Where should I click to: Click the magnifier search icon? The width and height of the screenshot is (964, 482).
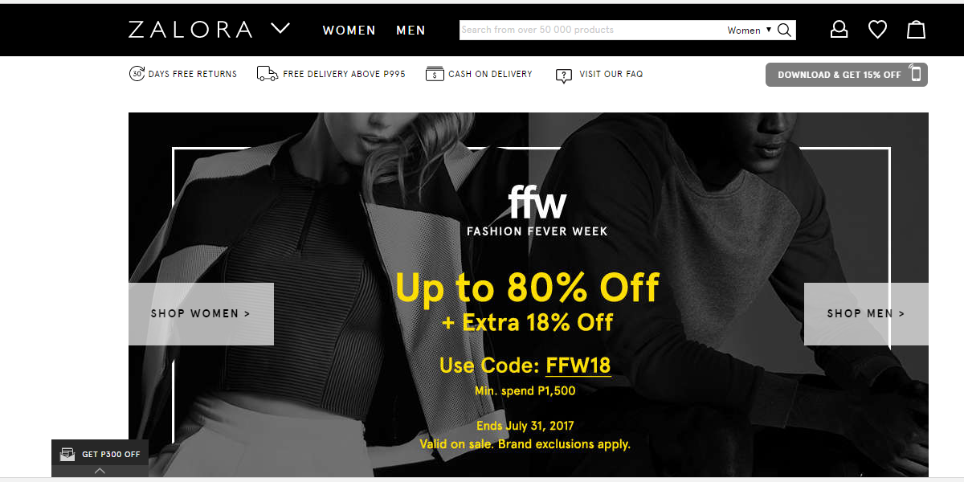pyautogui.click(x=785, y=31)
